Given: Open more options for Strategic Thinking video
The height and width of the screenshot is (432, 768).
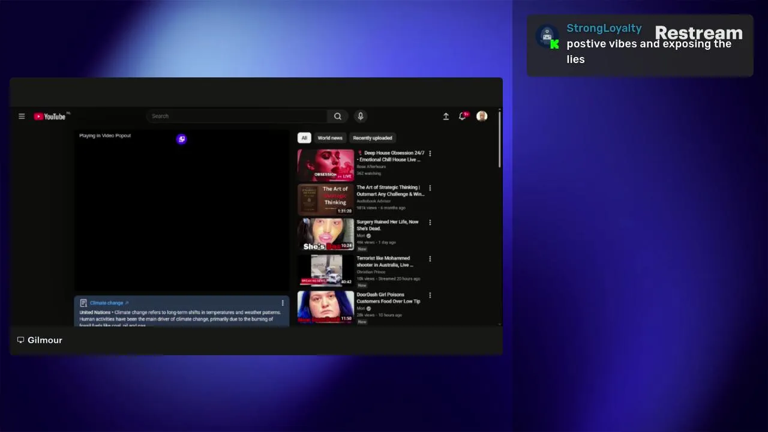Looking at the screenshot, I should pyautogui.click(x=430, y=188).
